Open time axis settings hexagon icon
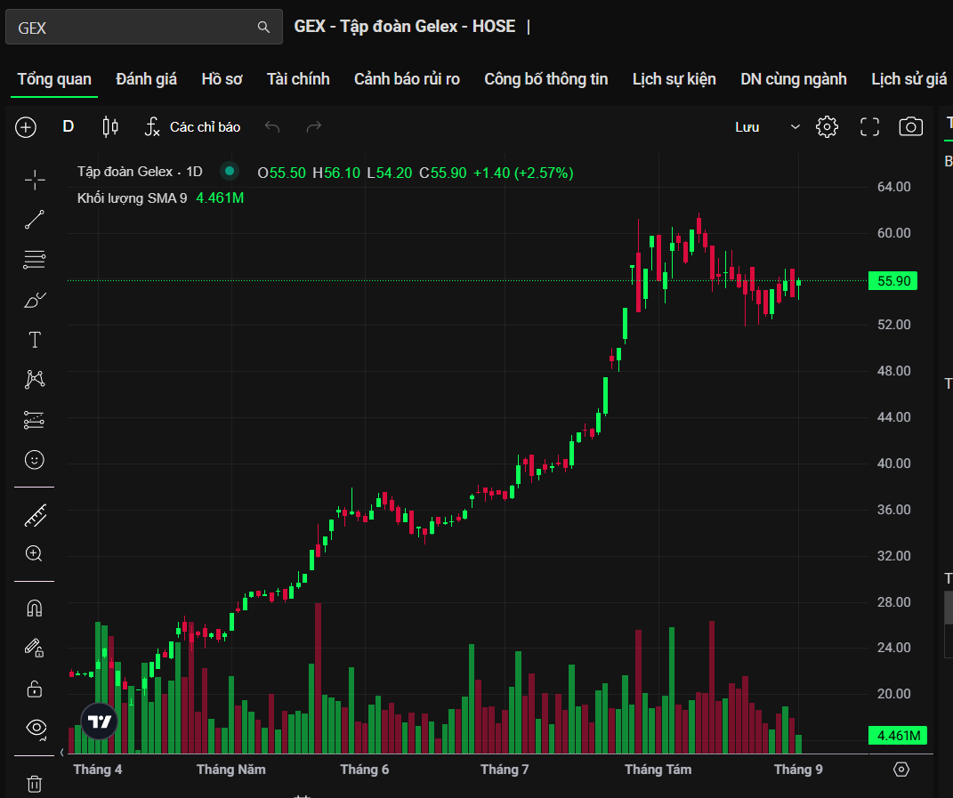This screenshot has width=953, height=798. click(x=901, y=770)
